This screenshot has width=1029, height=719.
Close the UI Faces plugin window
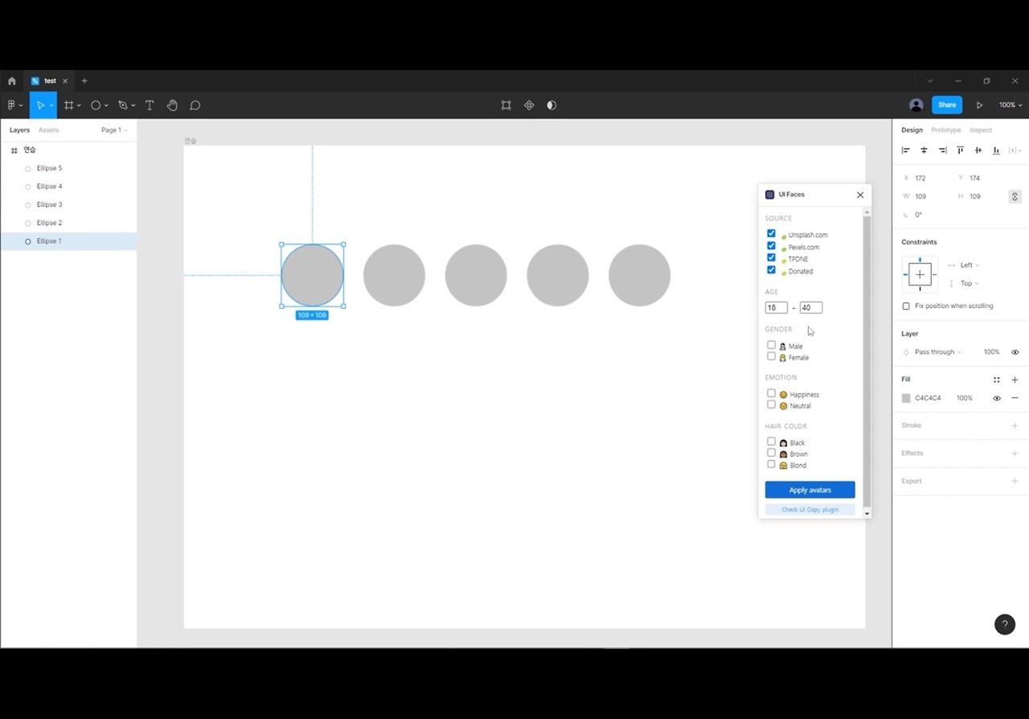pos(860,195)
